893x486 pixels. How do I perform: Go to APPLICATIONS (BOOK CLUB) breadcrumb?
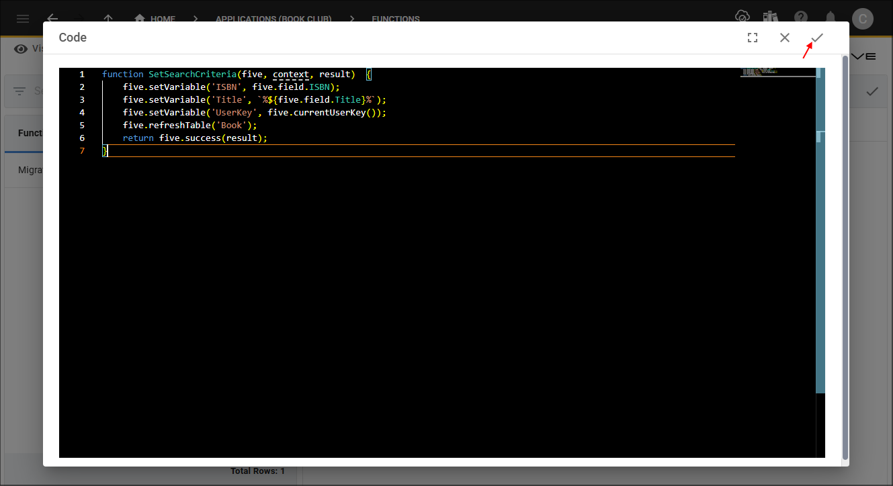(x=273, y=19)
